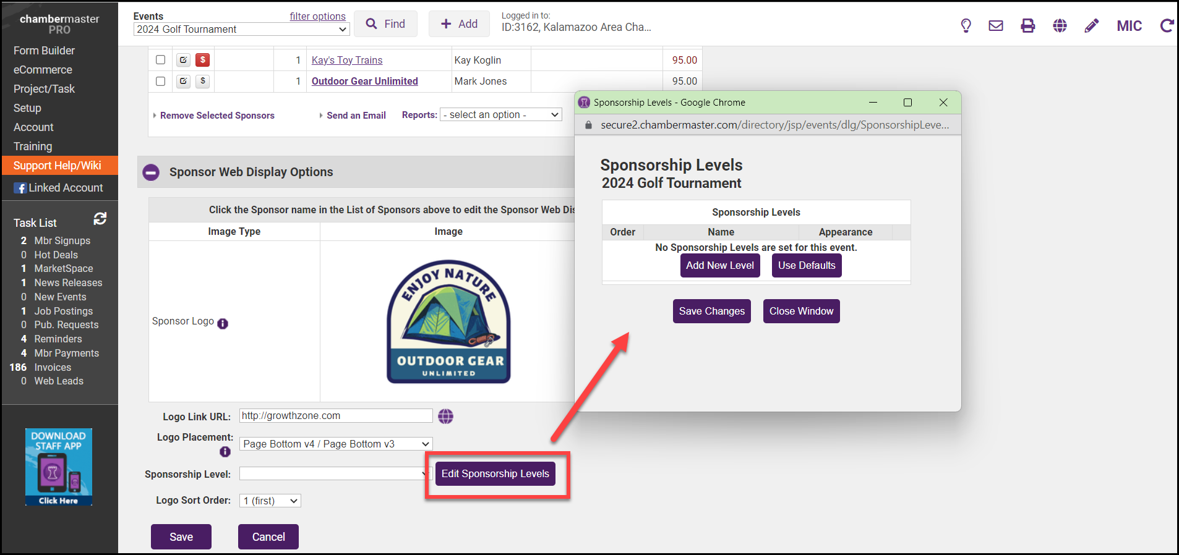The image size is (1179, 555).
Task: Click edit icon for Outdoor Gear Unlimited row
Action: 183,81
